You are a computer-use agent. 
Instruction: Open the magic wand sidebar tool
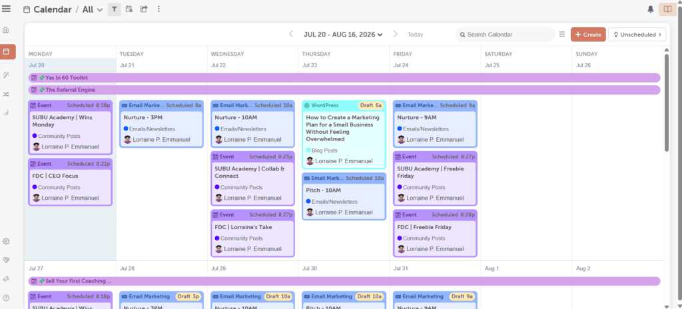6,75
